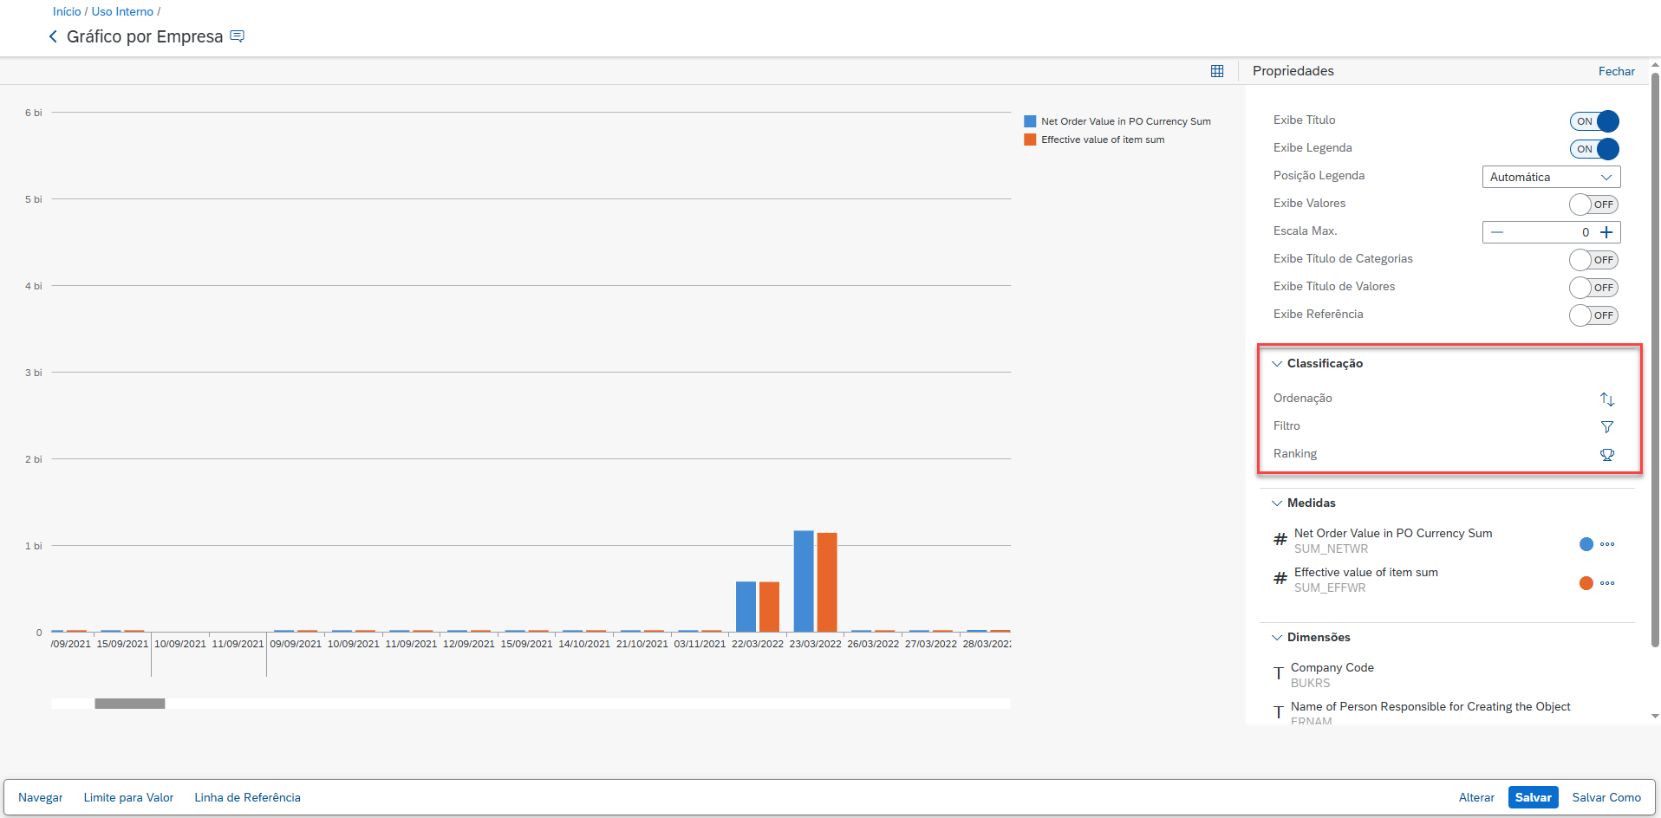This screenshot has width=1661, height=818.
Task: Select Linha de Referência in bottom toolbar
Action: click(247, 797)
